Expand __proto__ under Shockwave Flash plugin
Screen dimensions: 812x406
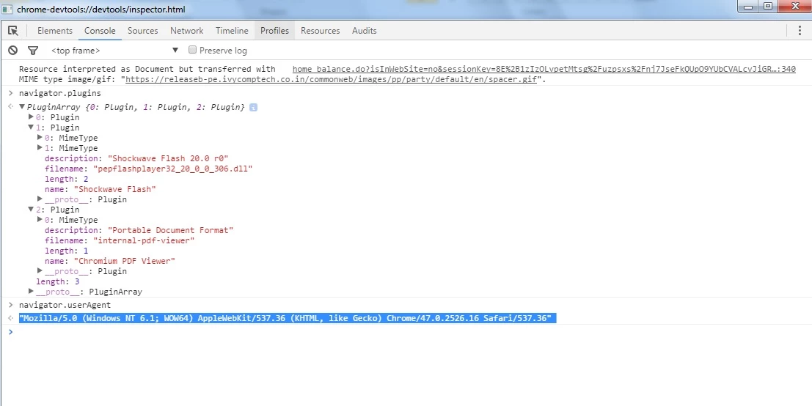(40, 199)
